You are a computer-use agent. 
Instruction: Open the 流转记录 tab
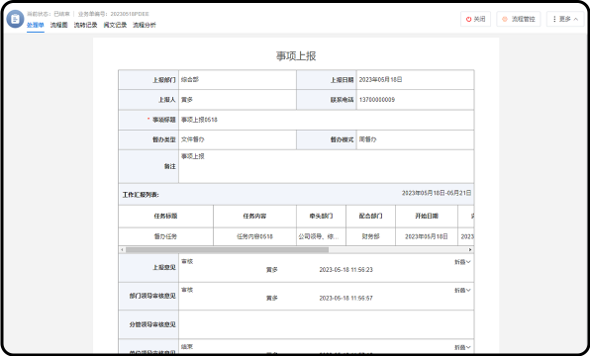point(85,25)
